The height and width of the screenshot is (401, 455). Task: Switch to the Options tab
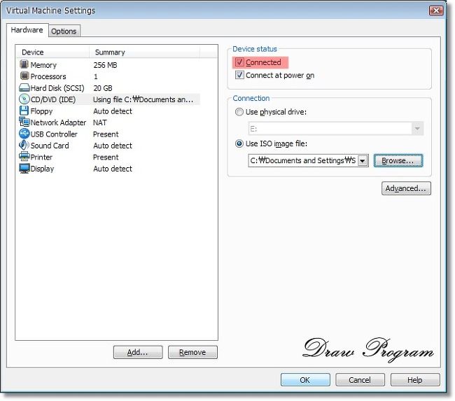click(x=64, y=31)
